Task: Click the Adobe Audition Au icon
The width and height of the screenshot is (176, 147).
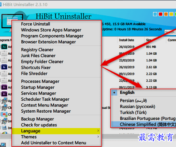Action: coord(4,47)
